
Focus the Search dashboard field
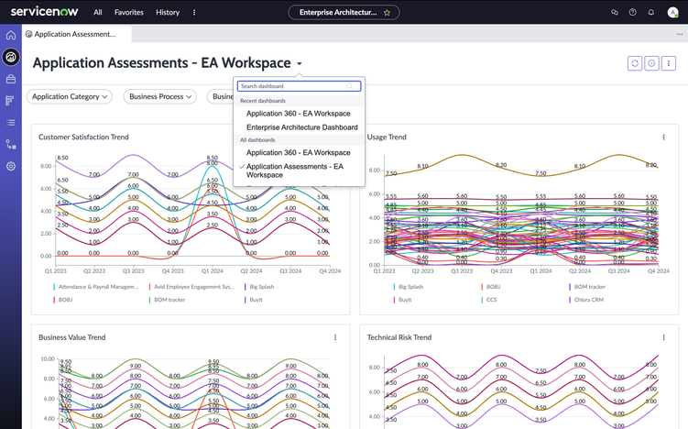(x=300, y=86)
